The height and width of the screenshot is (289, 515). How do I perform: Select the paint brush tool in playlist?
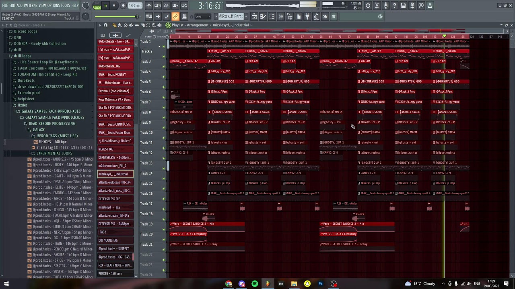click(120, 25)
